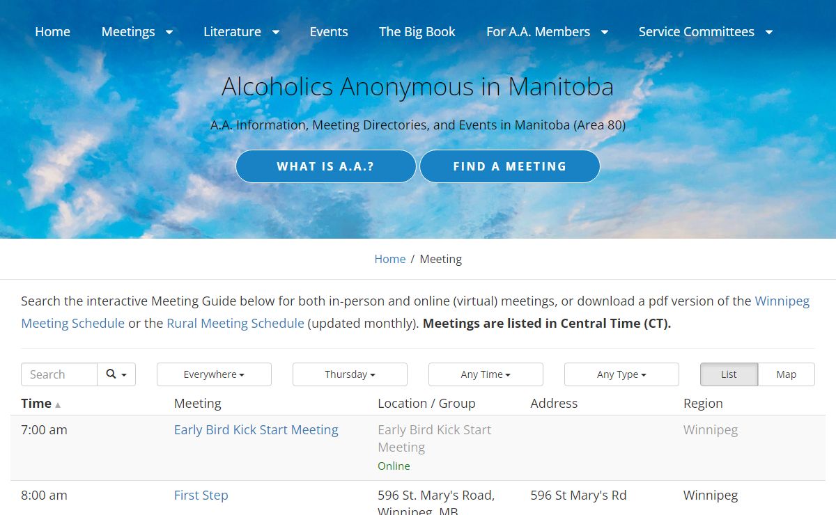
Task: Click the 8:00 am time cell
Action: (x=44, y=496)
